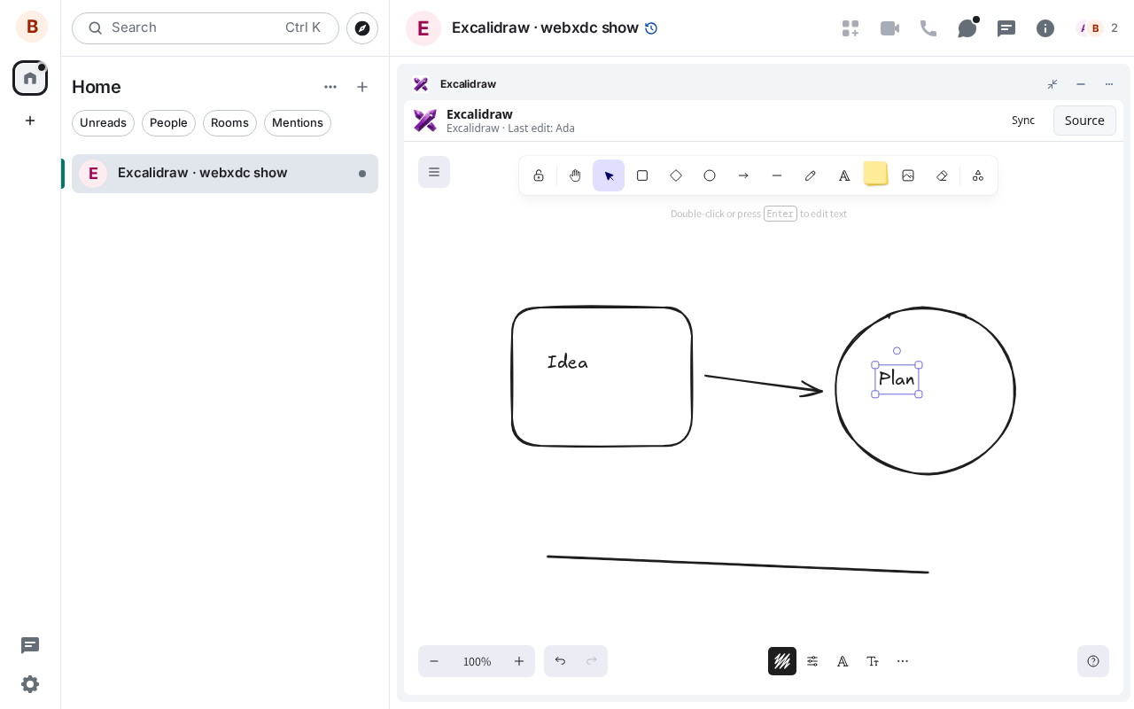Click the Search input field

pyautogui.click(x=206, y=28)
